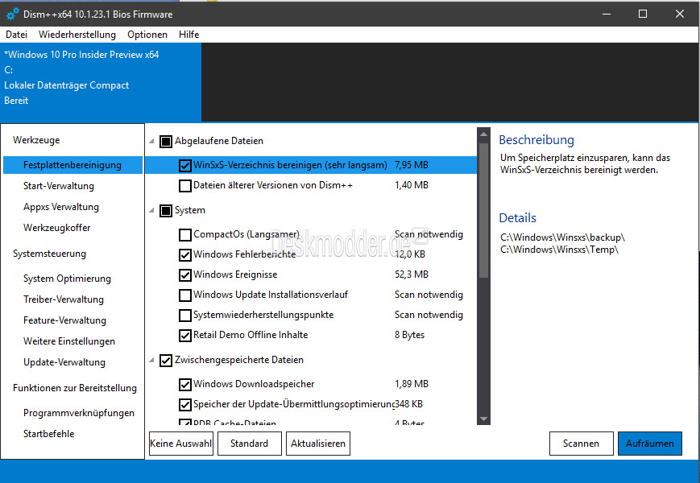Click the Dism++ gear icon in title bar
Screen dimensions: 700x483
click(12, 14)
